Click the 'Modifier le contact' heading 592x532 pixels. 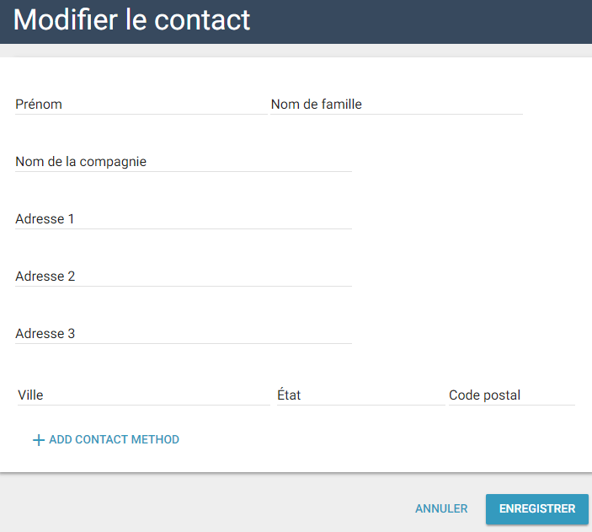tap(132, 20)
